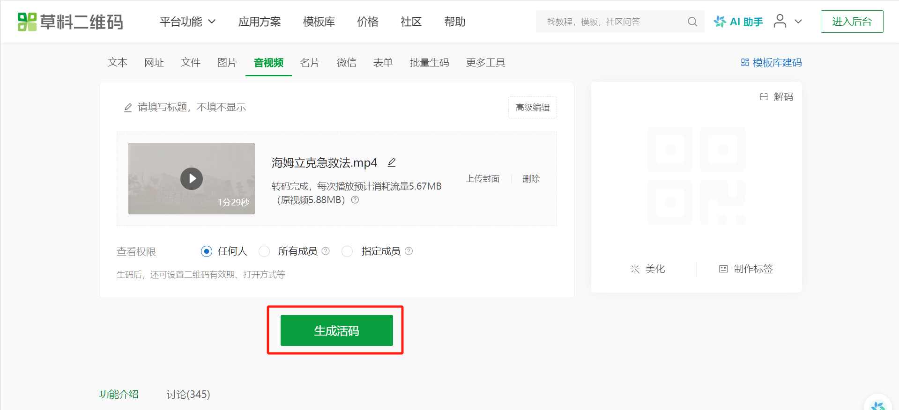Open the 价格 page
Viewport: 899px width, 410px height.
tap(368, 22)
